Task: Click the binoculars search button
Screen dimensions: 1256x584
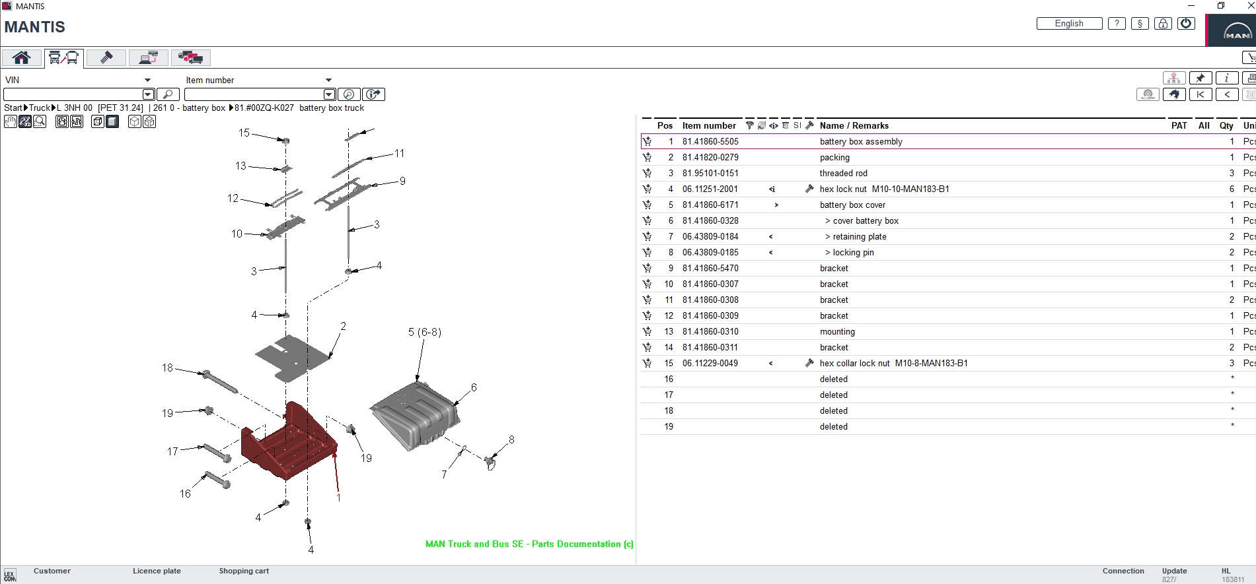Action: click(1174, 94)
